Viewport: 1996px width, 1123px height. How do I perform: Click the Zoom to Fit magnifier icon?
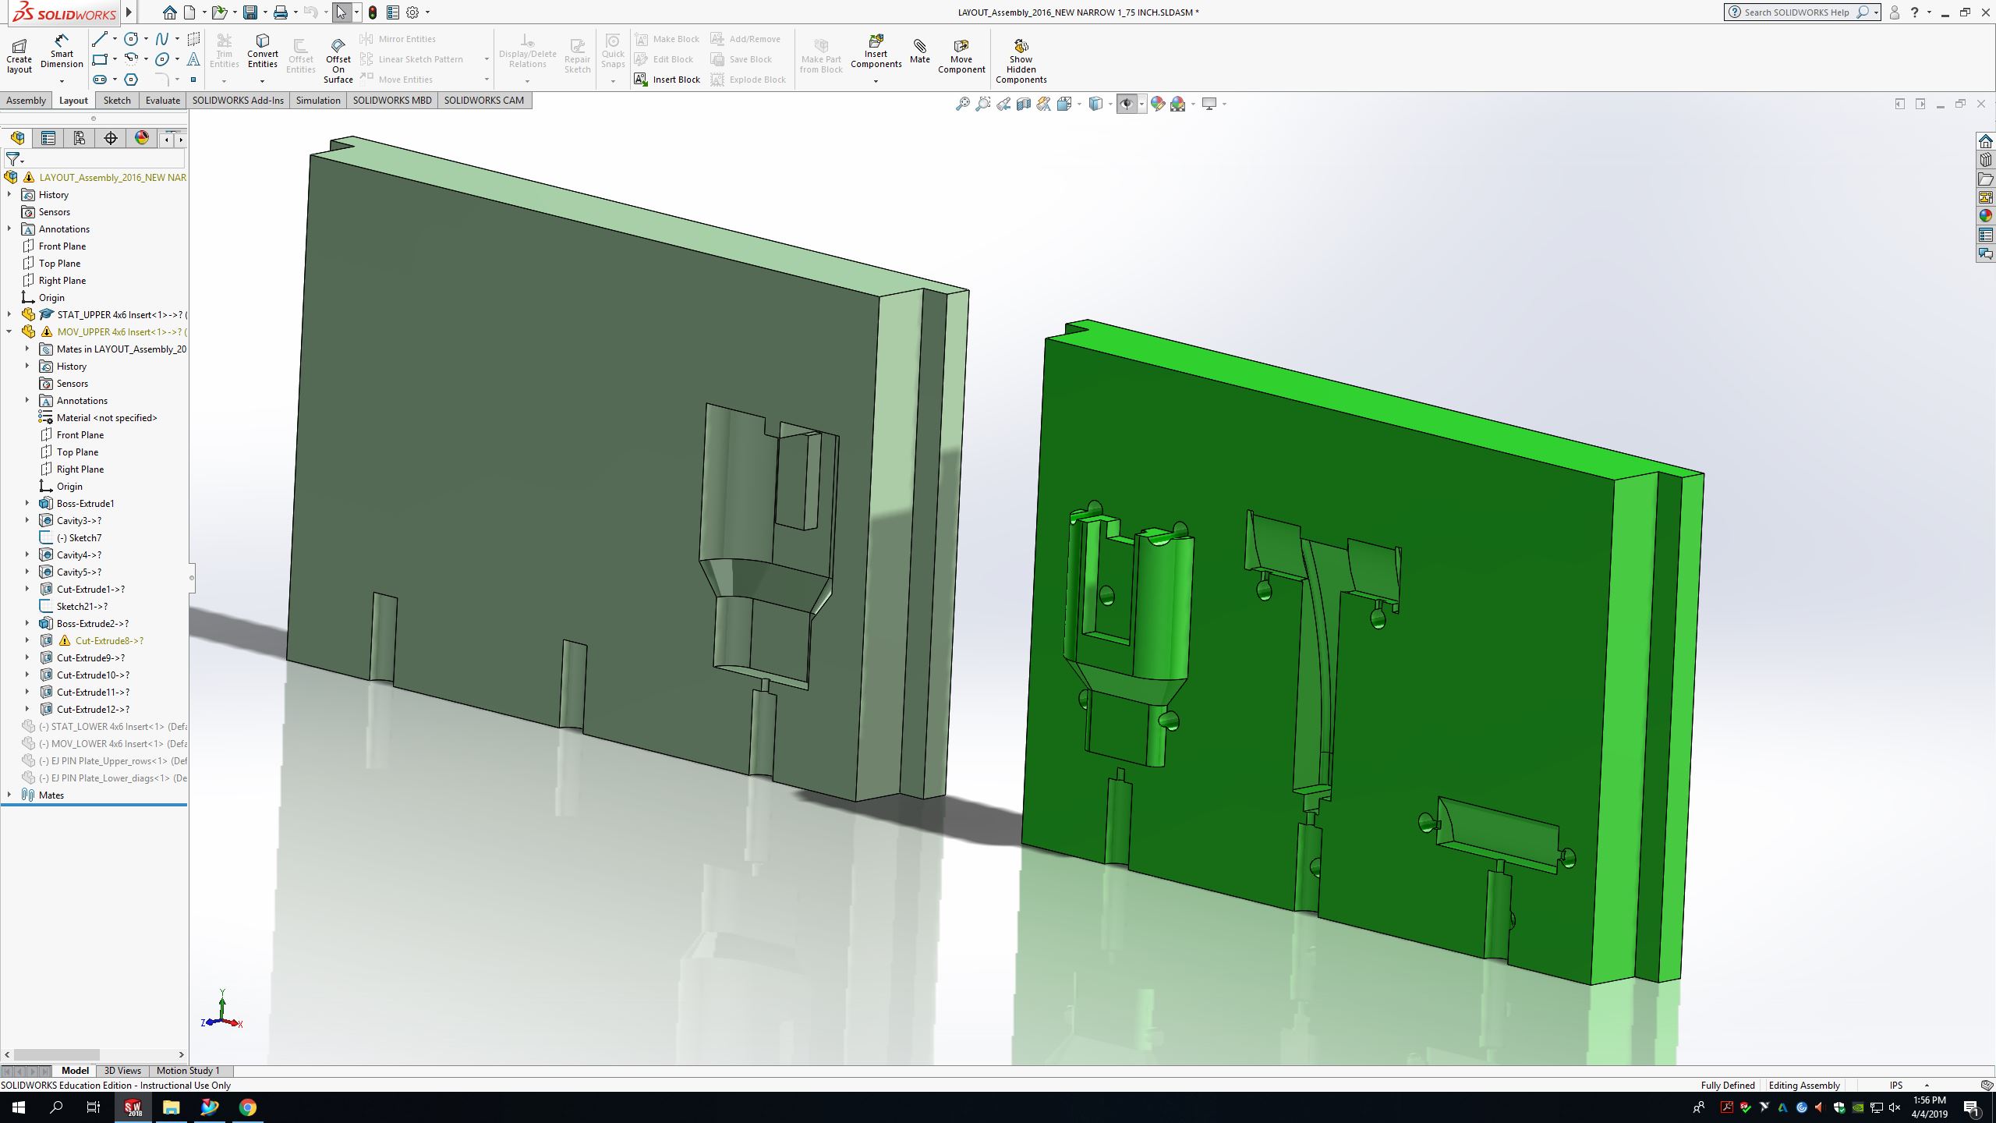click(963, 104)
